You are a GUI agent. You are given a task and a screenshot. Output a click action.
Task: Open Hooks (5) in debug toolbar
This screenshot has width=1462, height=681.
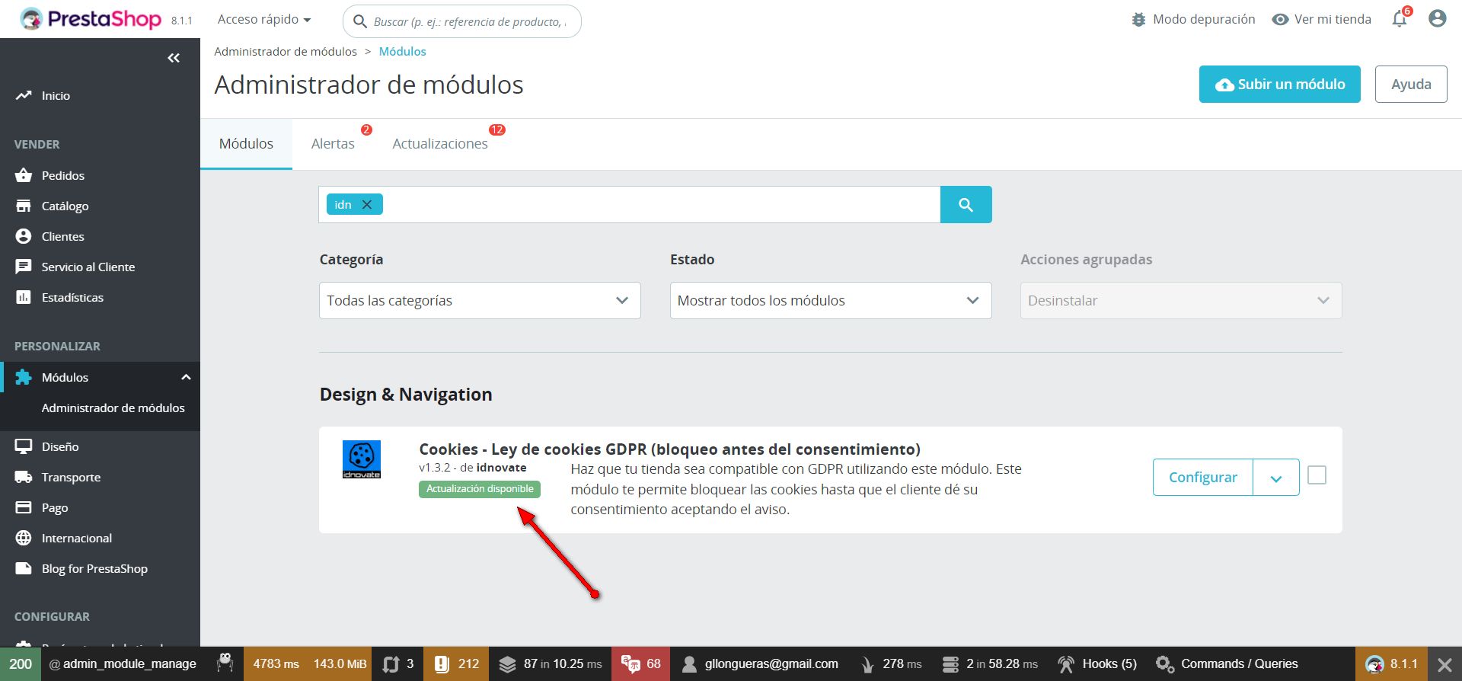(1097, 664)
